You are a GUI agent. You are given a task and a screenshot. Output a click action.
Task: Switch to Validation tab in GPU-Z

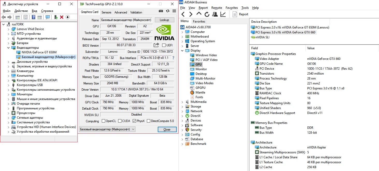click(x=136, y=12)
